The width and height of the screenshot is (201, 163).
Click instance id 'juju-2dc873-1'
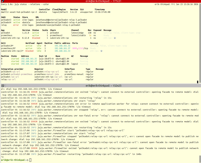click(x=46, y=61)
